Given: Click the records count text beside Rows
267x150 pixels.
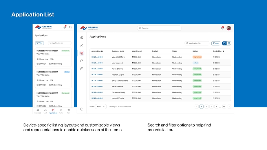Looking at the screenshot, I should pyautogui.click(x=120, y=107).
